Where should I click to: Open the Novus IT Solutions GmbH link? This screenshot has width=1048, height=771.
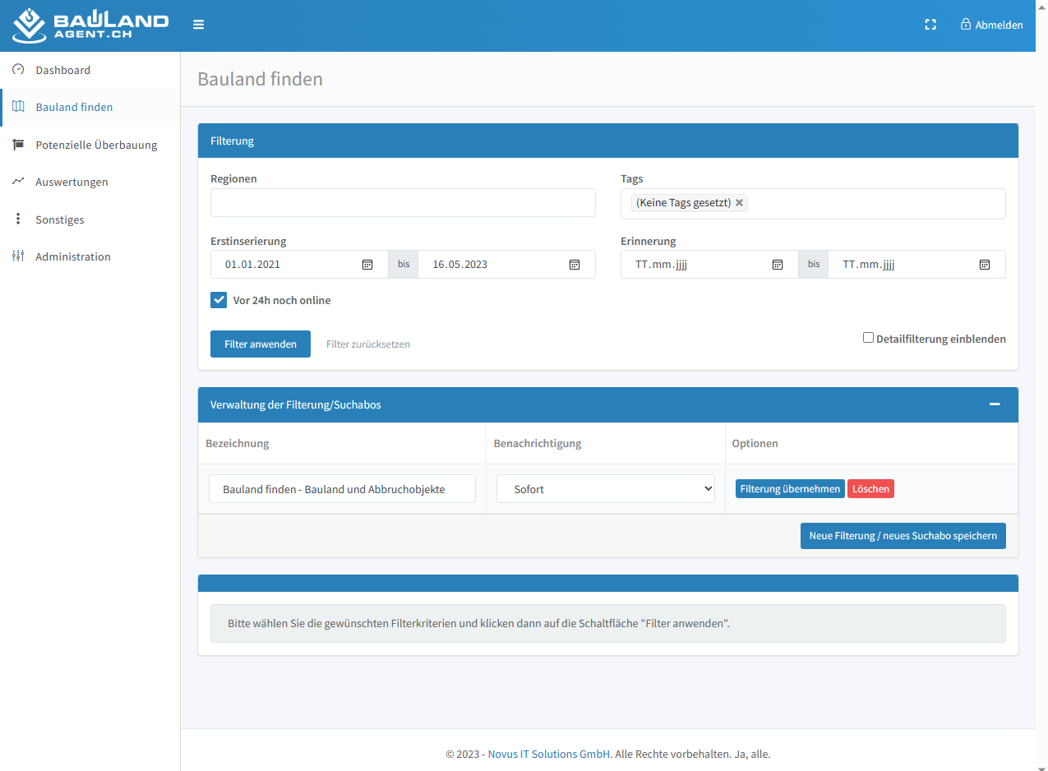coord(549,754)
